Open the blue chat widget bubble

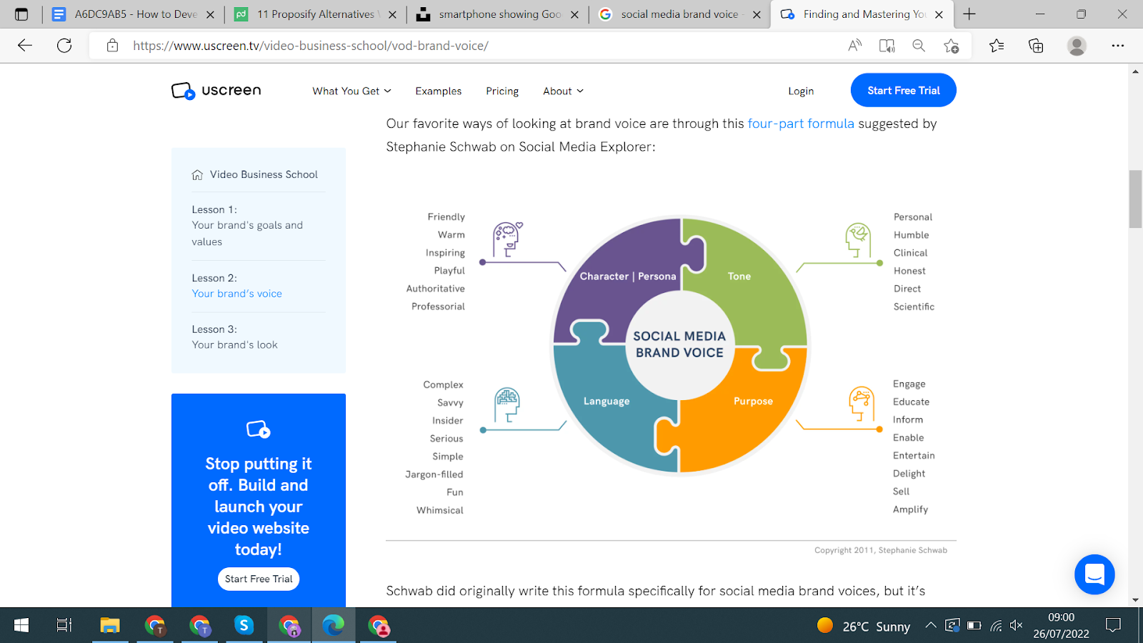coord(1094,574)
